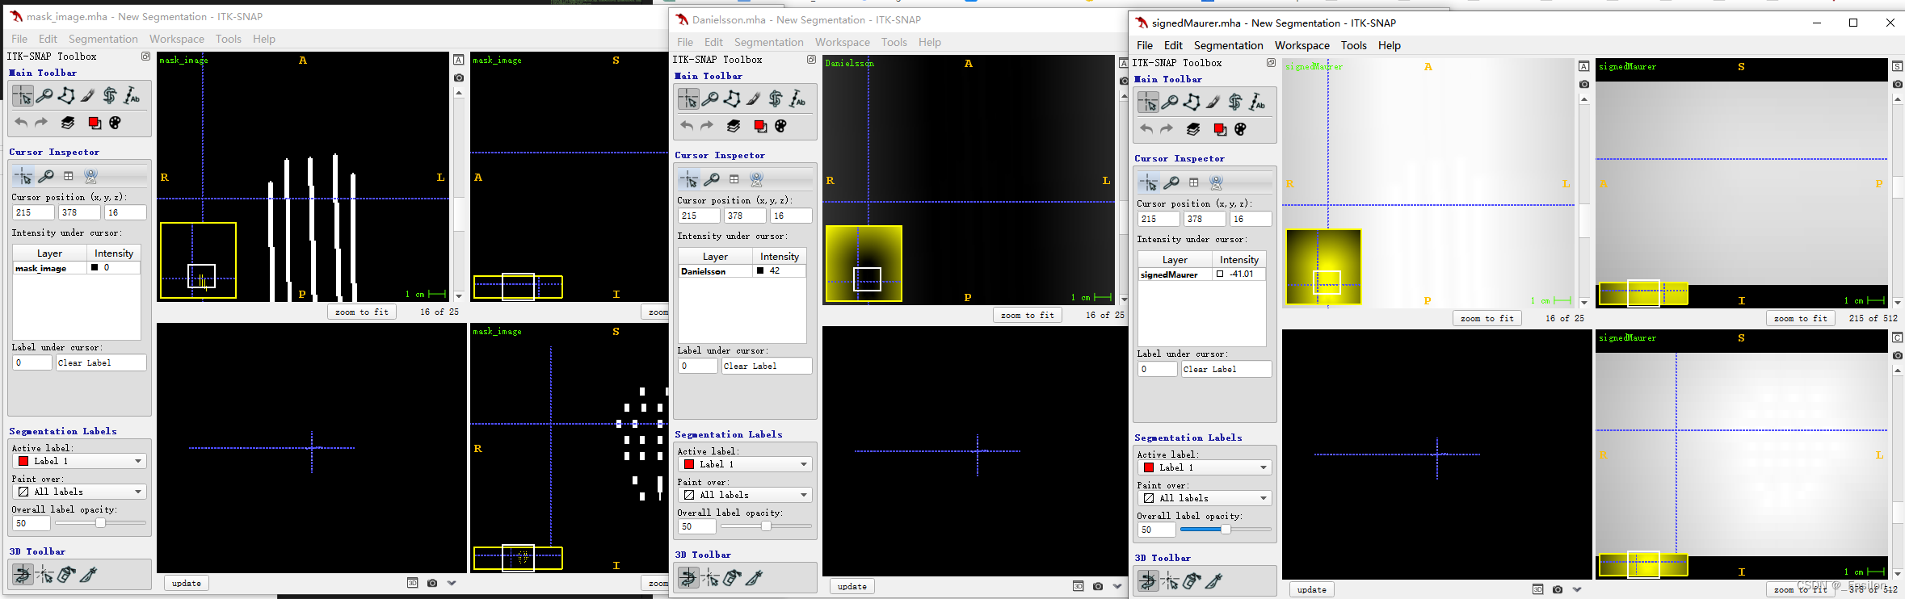Open Label Editor in mask_image window
This screenshot has height=599, width=1905.
point(95,123)
